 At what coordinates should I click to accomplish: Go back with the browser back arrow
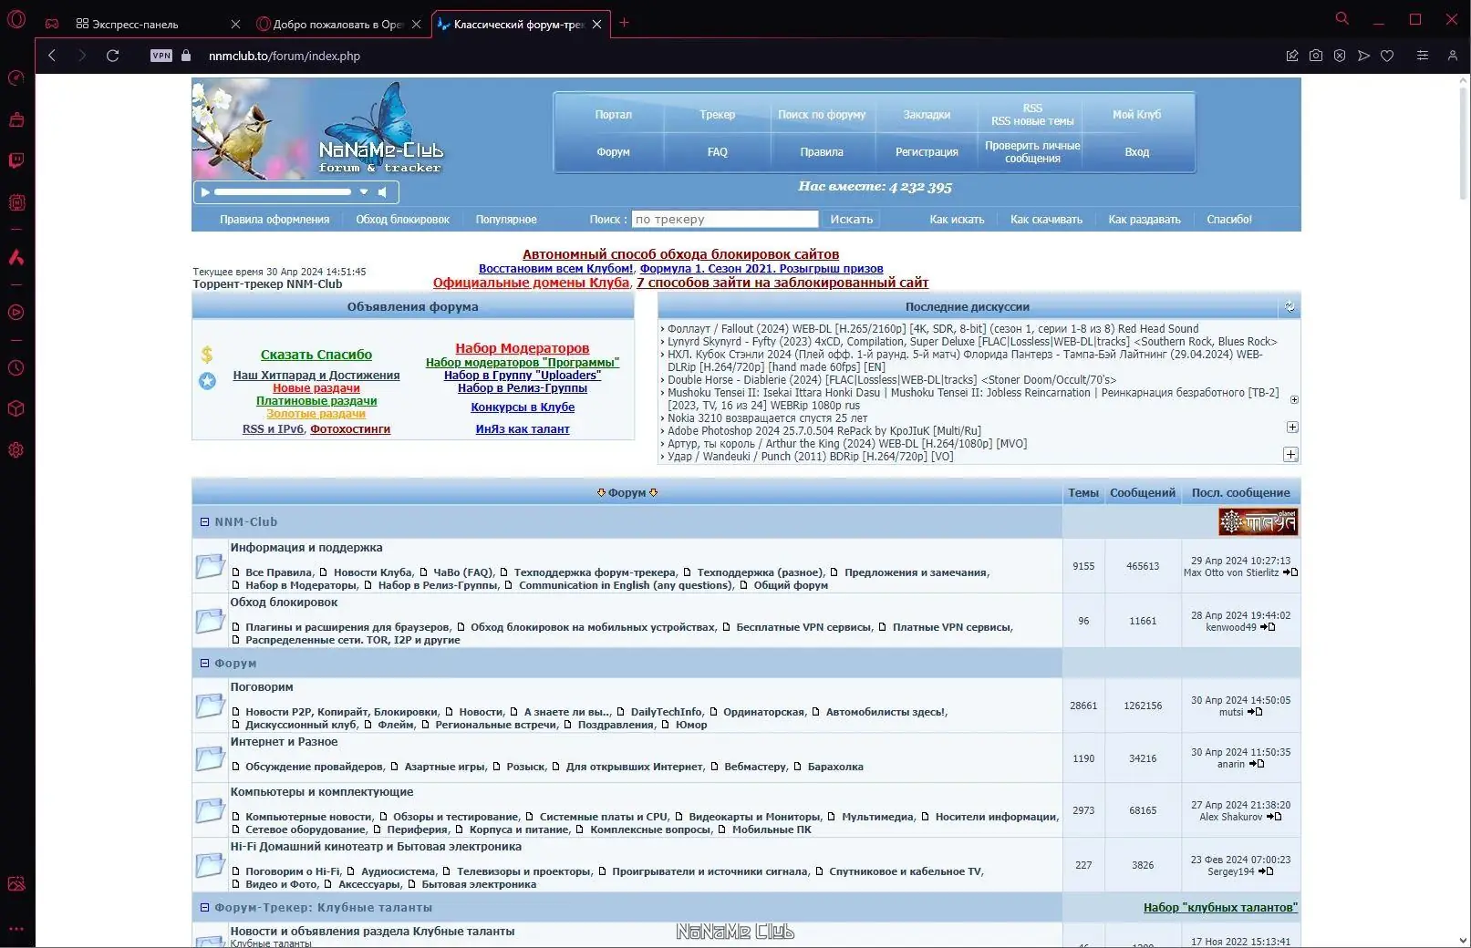[x=52, y=56]
